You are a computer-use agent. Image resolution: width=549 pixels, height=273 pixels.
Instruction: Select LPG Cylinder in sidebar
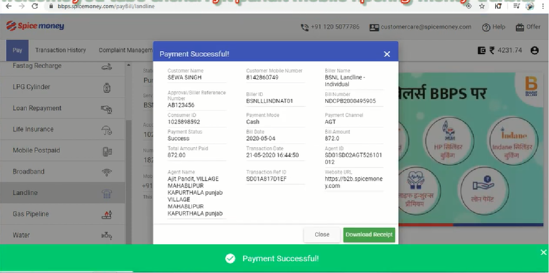[x=63, y=87]
